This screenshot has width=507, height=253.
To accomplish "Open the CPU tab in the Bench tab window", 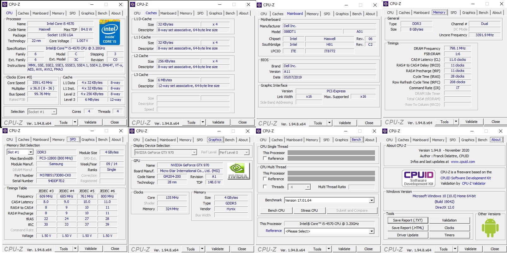I will click(x=263, y=140).
